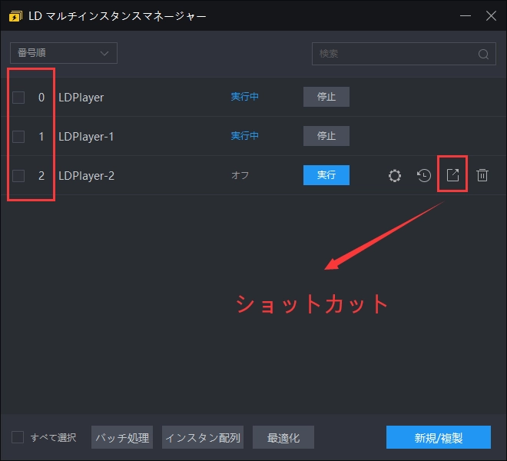Screen dimensions: 507x461
Task: Open settings gear for LDPlayer-2
Action: 395,176
